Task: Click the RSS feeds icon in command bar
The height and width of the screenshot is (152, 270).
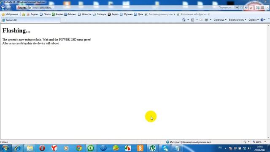Action: (193, 20)
